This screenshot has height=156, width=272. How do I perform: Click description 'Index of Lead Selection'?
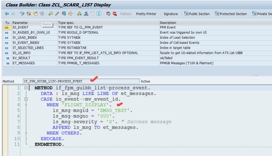(177, 37)
